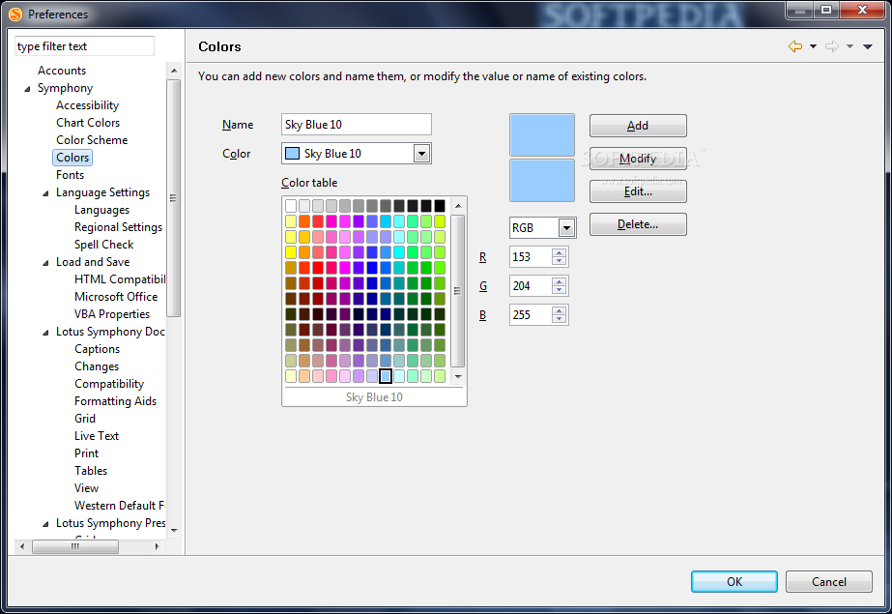Viewport: 892px width, 614px height.
Task: Click the forward navigation arrow icon
Action: click(x=832, y=46)
